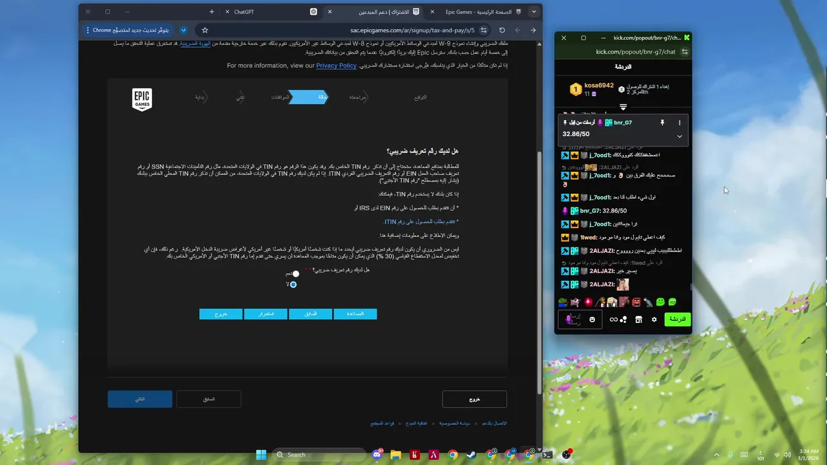The height and width of the screenshot is (465, 827).
Task: Show hidden system tray icons chevron
Action: pyautogui.click(x=716, y=455)
